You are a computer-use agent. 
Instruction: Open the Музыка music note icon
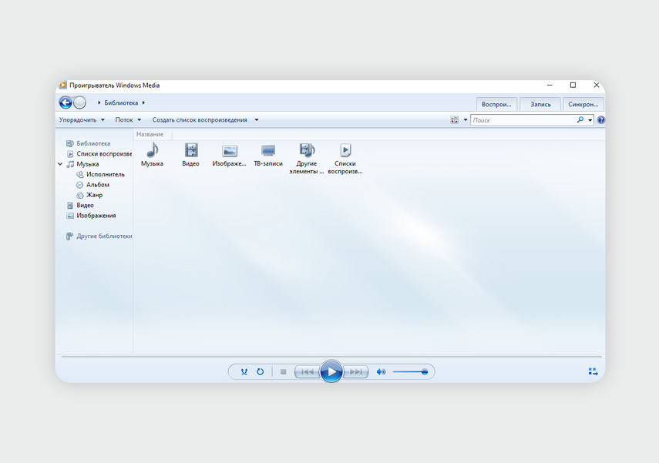pyautogui.click(x=152, y=150)
